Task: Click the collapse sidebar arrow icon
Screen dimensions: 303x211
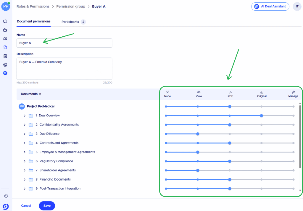Action: [x=6, y=196]
